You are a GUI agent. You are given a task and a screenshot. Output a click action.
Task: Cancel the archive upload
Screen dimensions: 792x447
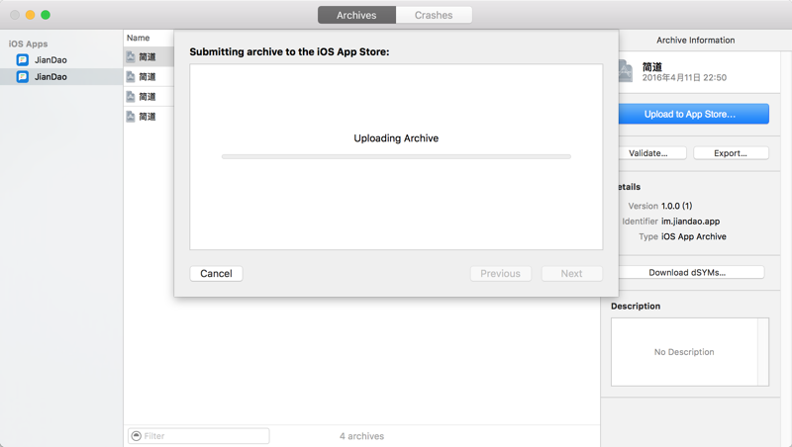click(216, 274)
